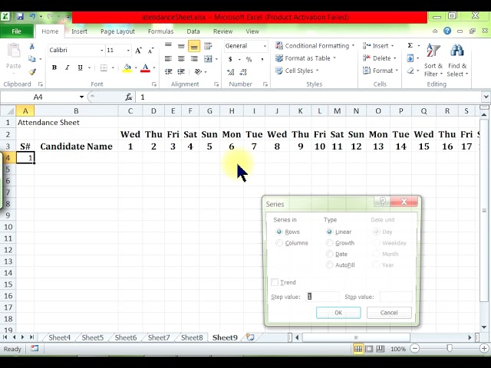
Task: Click the Increase Indent icon
Action: (x=181, y=71)
